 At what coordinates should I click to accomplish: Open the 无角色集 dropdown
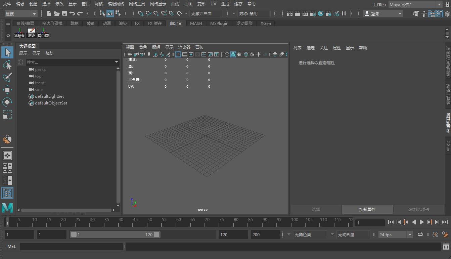tap(310, 234)
